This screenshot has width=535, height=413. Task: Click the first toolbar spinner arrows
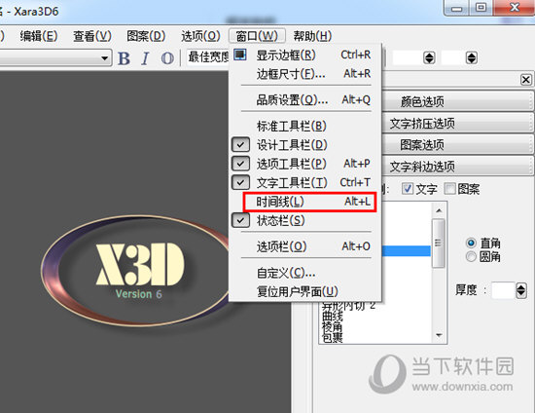pos(429,57)
